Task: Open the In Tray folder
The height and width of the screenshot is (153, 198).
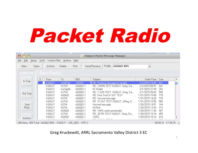Action: pos(27,81)
